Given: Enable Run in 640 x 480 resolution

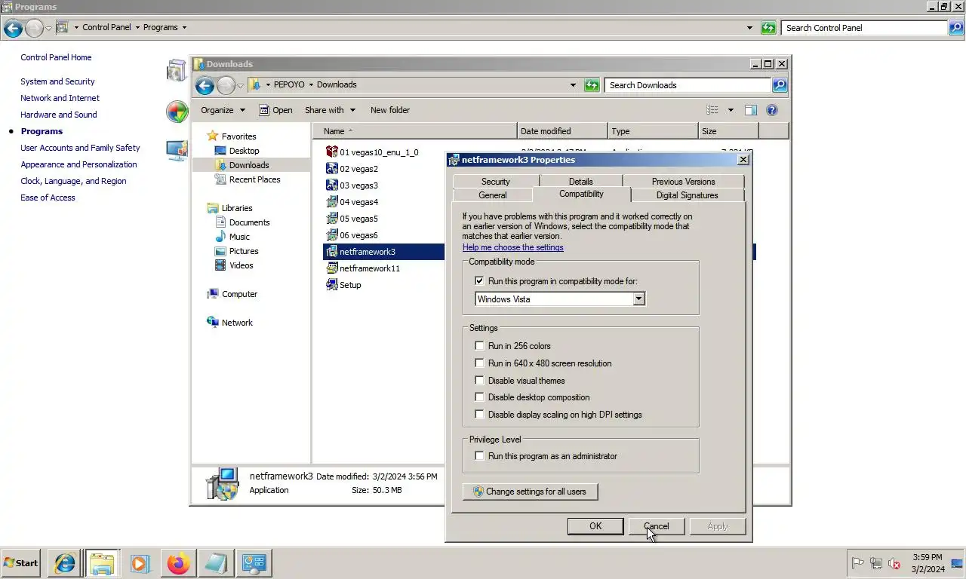Looking at the screenshot, I should pos(479,363).
